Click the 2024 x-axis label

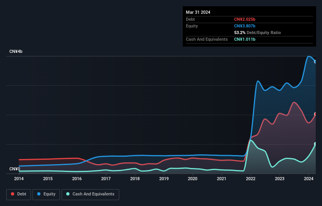click(309, 179)
